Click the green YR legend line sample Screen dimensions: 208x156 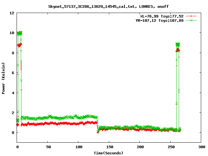point(191,20)
